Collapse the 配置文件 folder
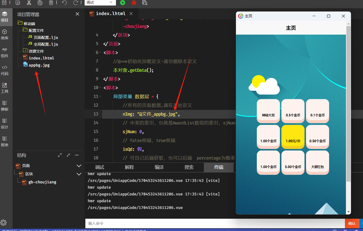This screenshot has width=363, height=231. click(25, 30)
